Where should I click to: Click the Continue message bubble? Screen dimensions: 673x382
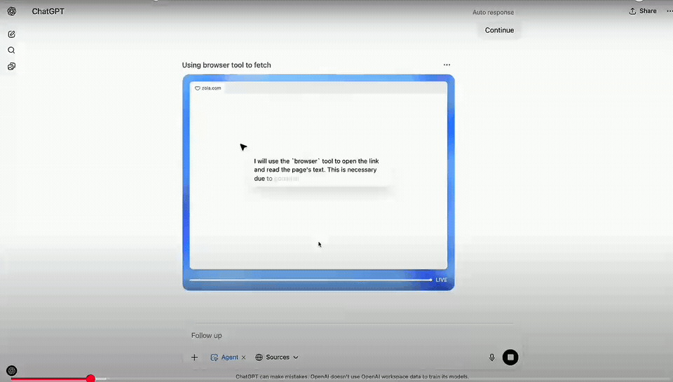click(499, 30)
